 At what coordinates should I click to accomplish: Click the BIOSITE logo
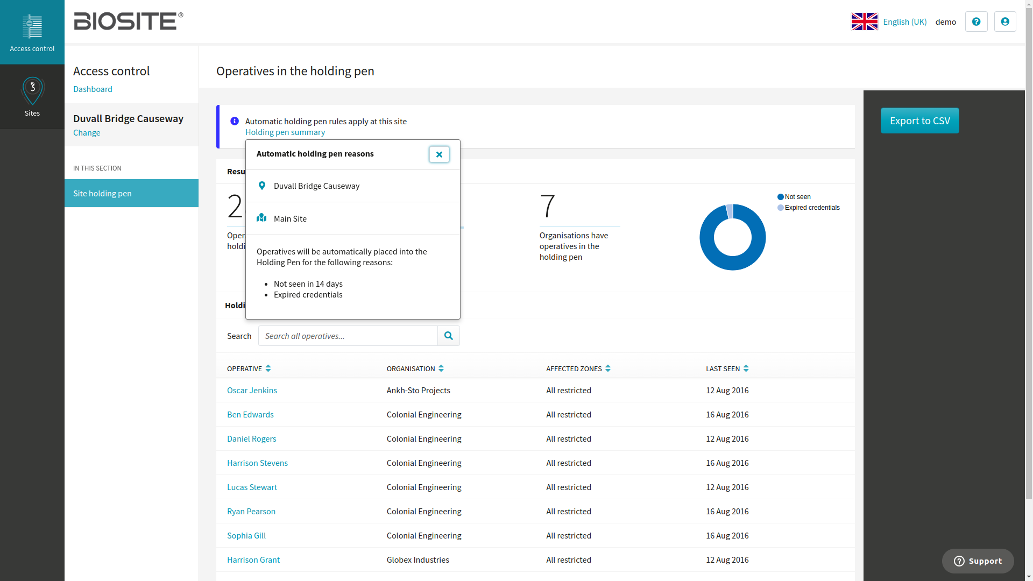(129, 22)
